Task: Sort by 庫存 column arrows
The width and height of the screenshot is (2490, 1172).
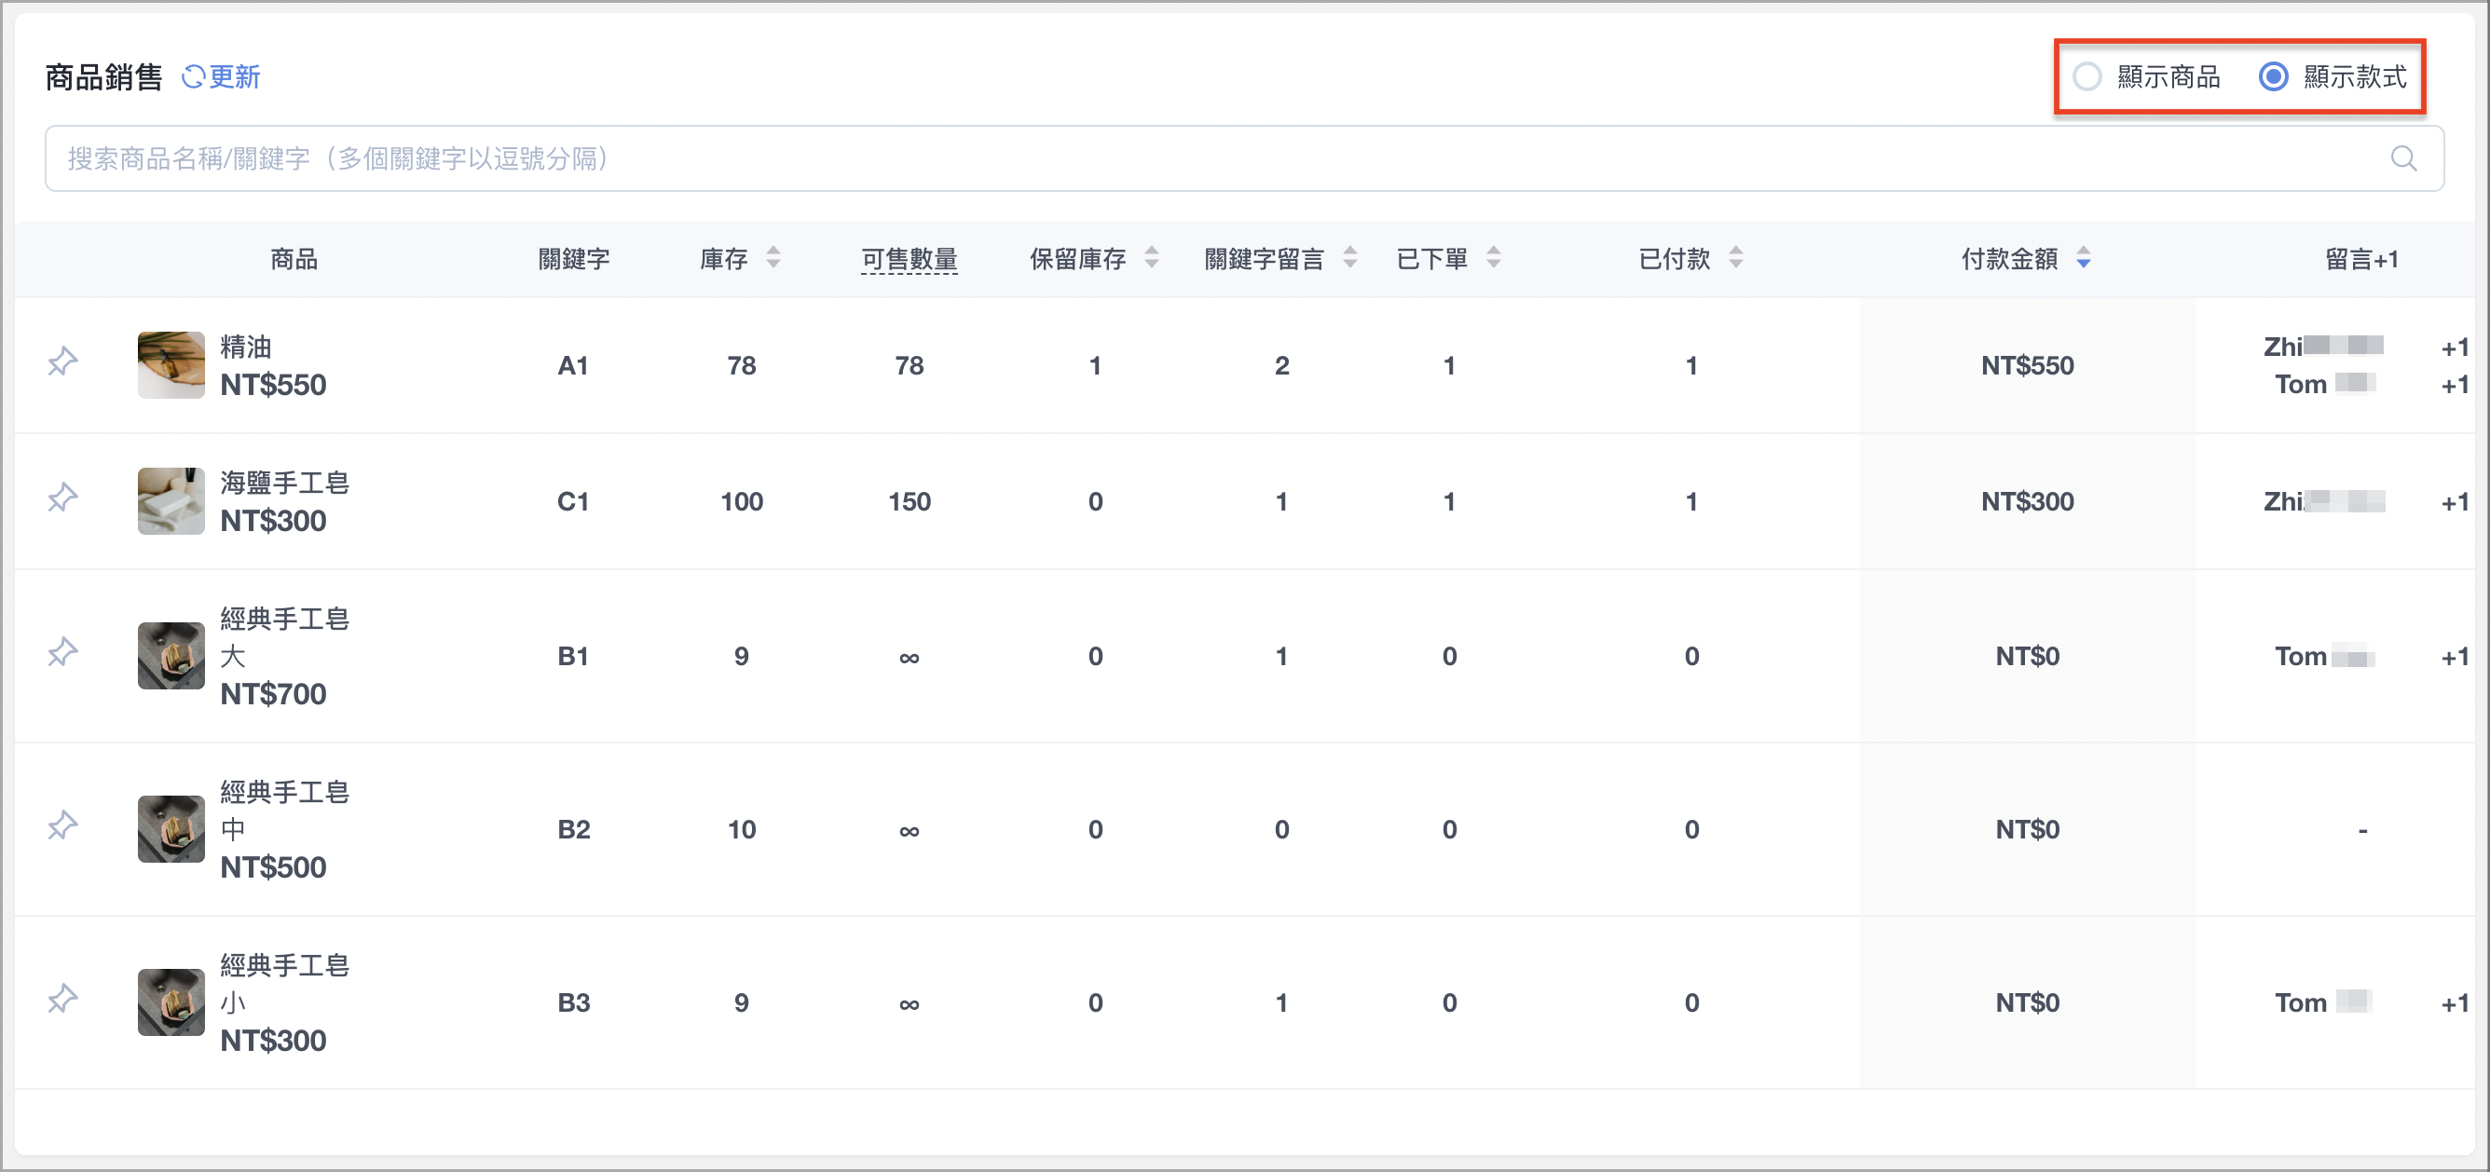Action: coord(773,257)
